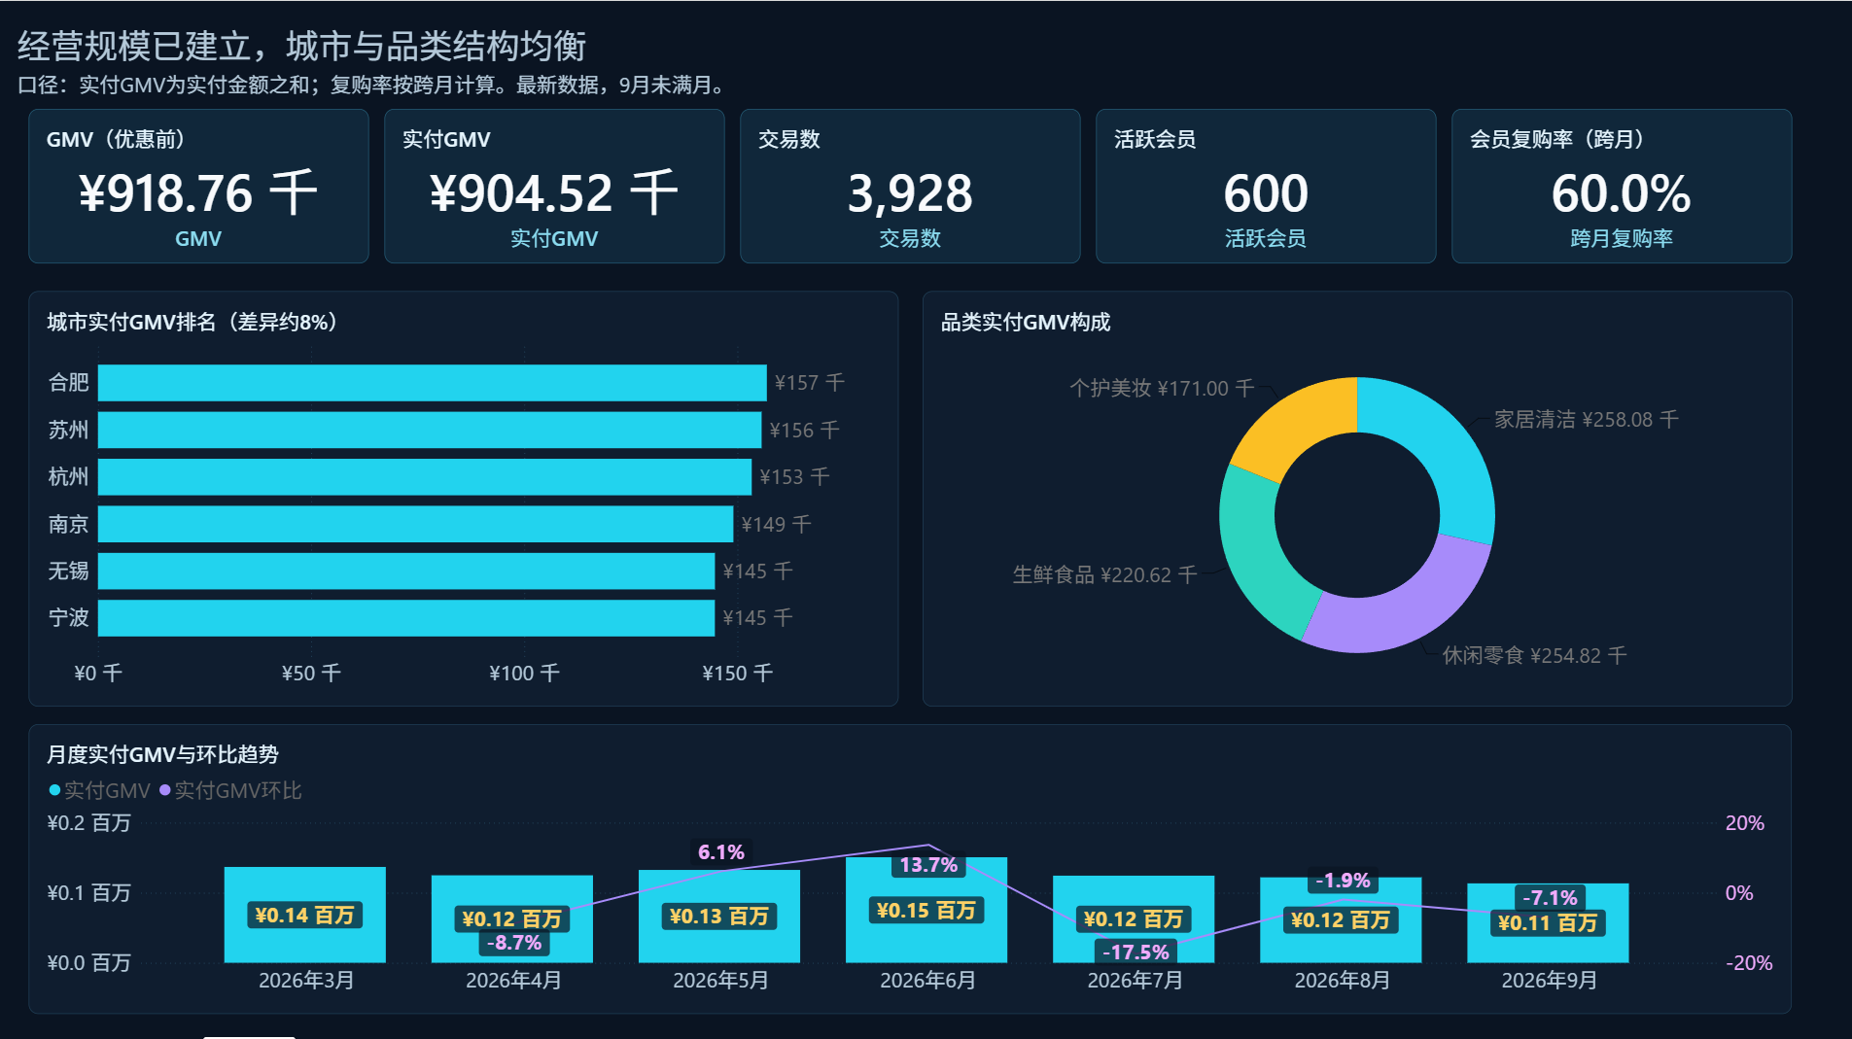
Task: Click the label 个护美妆 ¥171.00 千
Action: click(x=1162, y=388)
